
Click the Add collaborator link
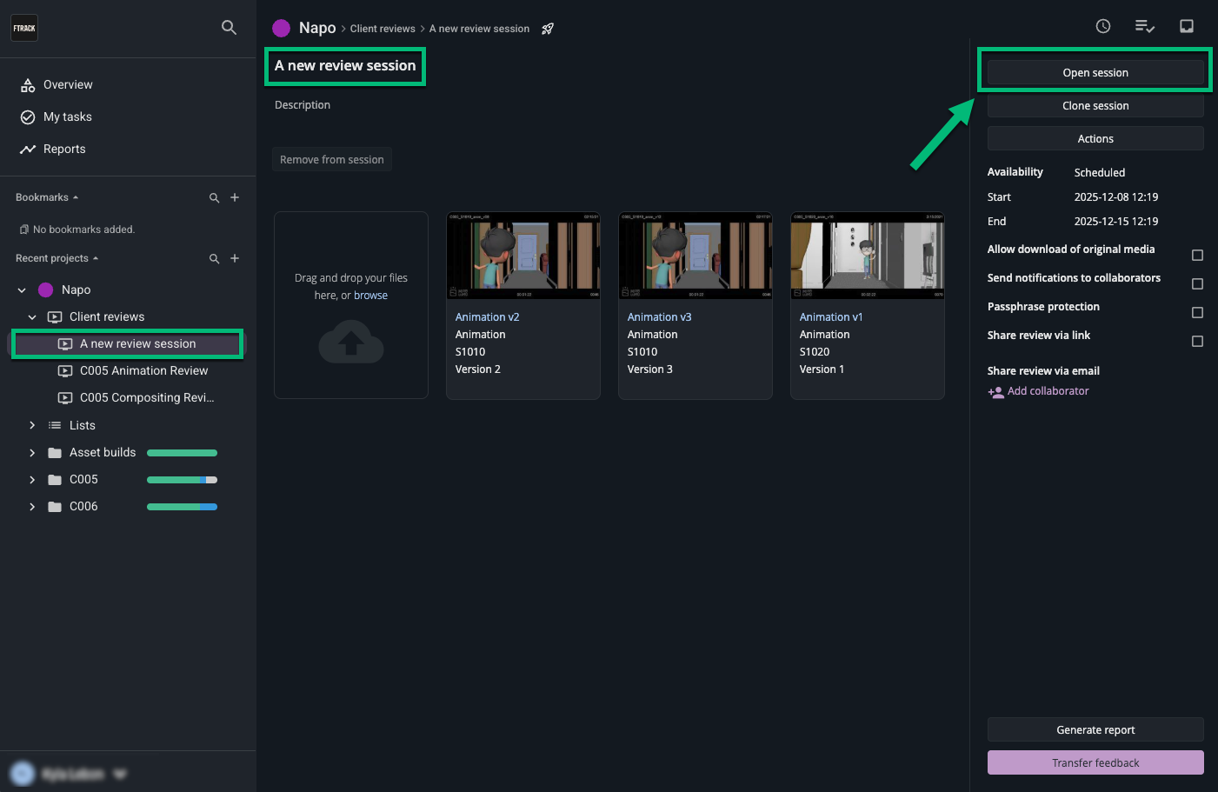(1047, 391)
